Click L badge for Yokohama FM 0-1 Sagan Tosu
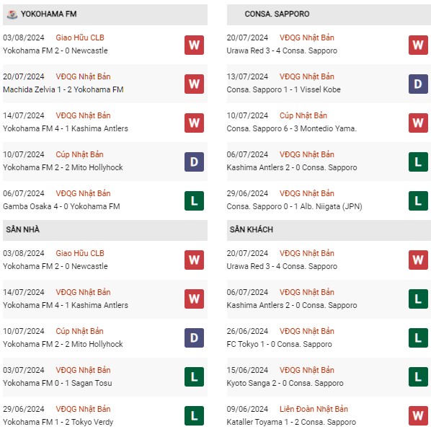 coord(194,376)
